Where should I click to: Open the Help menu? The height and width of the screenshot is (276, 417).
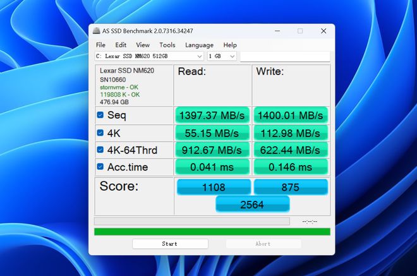(230, 45)
